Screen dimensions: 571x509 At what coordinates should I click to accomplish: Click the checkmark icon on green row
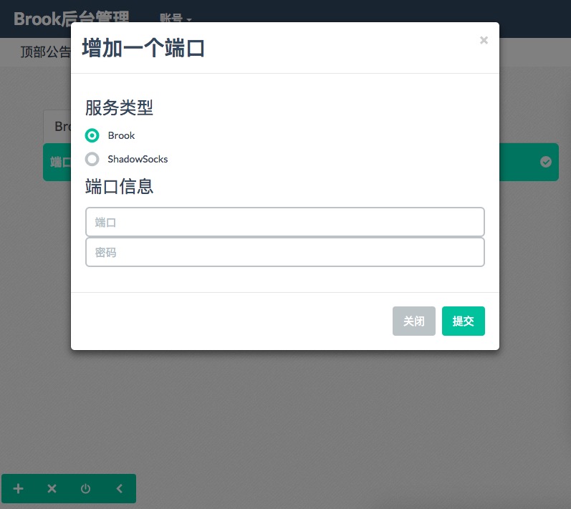[x=546, y=163]
